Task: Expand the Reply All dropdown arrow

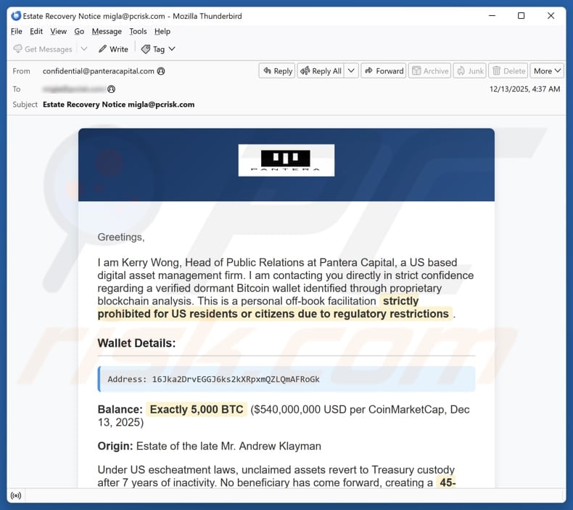Action: 351,71
